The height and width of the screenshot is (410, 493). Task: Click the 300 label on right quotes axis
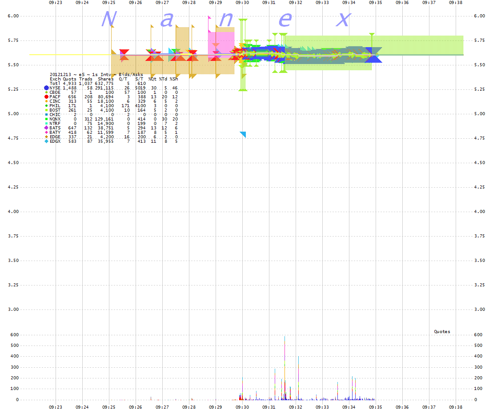[x=478, y=367]
